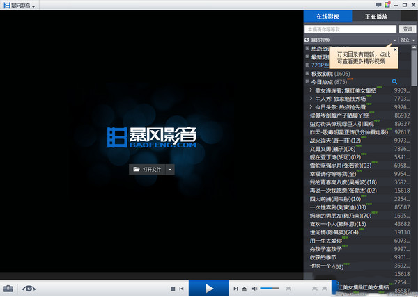Toggle the eye icon in the bottom bar

(29, 289)
